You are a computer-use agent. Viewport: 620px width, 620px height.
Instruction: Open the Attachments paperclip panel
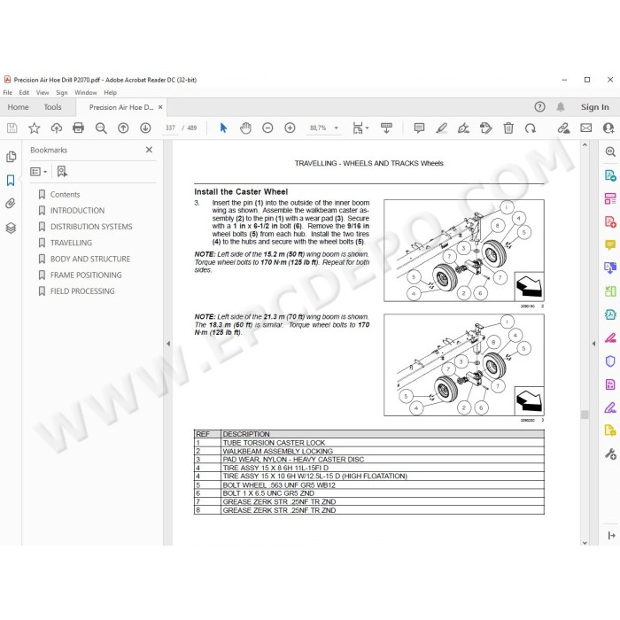pos(11,204)
